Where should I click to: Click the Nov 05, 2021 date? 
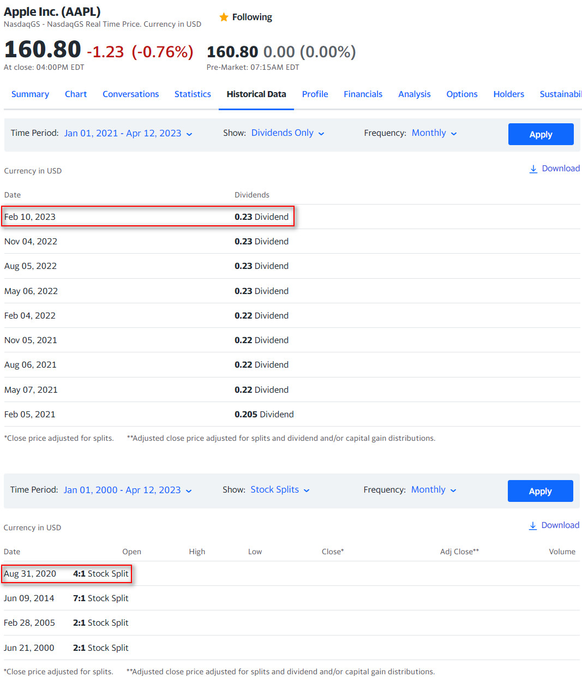click(31, 340)
